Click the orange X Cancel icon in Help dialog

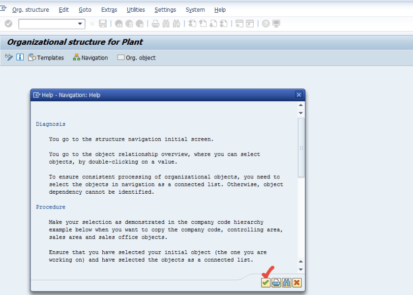[297, 283]
